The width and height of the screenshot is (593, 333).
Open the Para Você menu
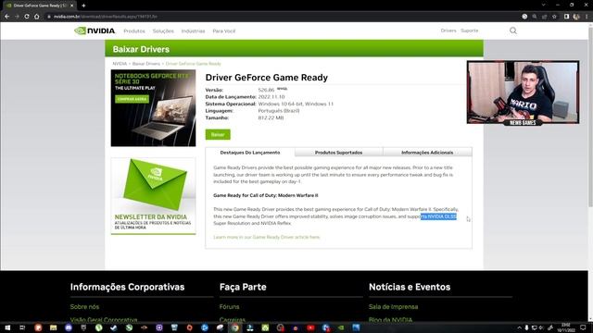224,31
